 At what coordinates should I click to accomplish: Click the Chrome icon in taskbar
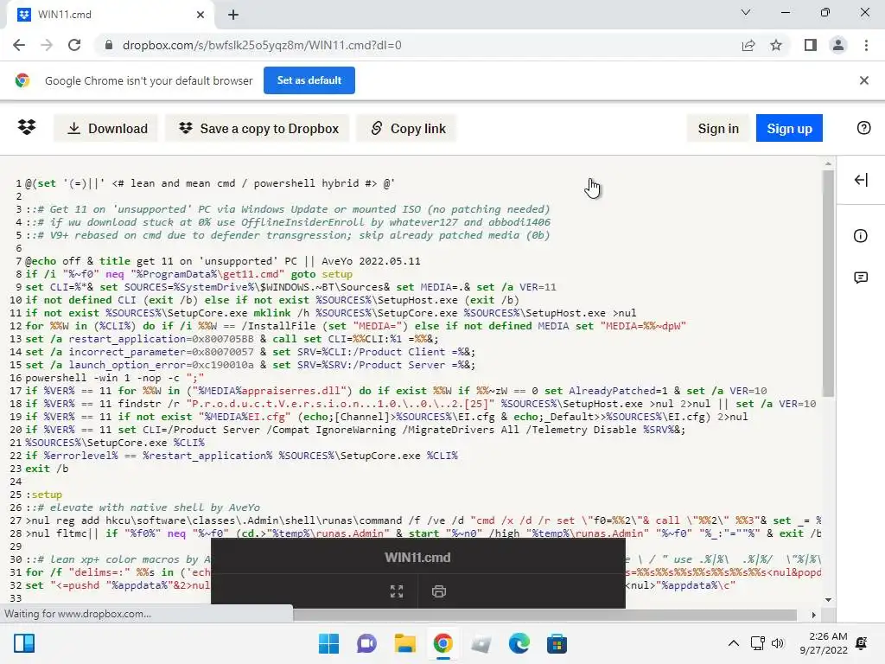[x=443, y=643]
